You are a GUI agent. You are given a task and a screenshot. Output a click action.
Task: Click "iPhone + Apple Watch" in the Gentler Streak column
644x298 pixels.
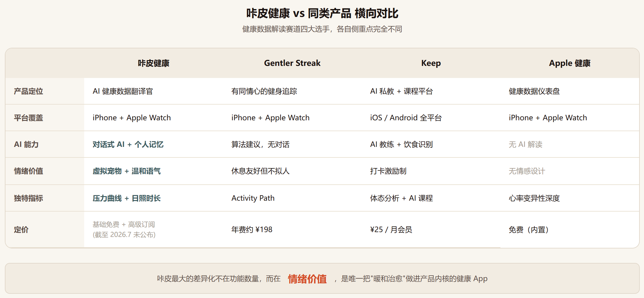(271, 118)
